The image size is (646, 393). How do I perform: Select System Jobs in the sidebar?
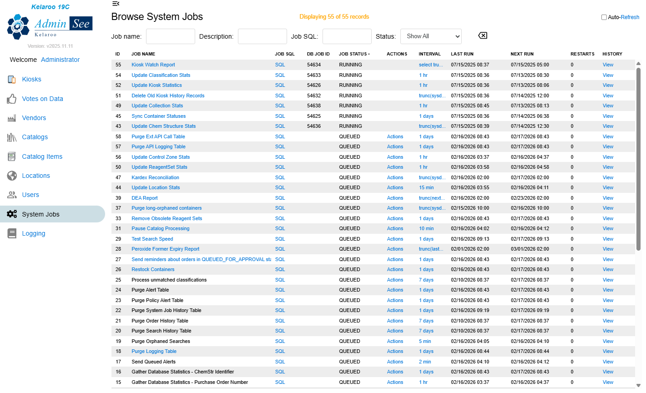[x=40, y=214]
